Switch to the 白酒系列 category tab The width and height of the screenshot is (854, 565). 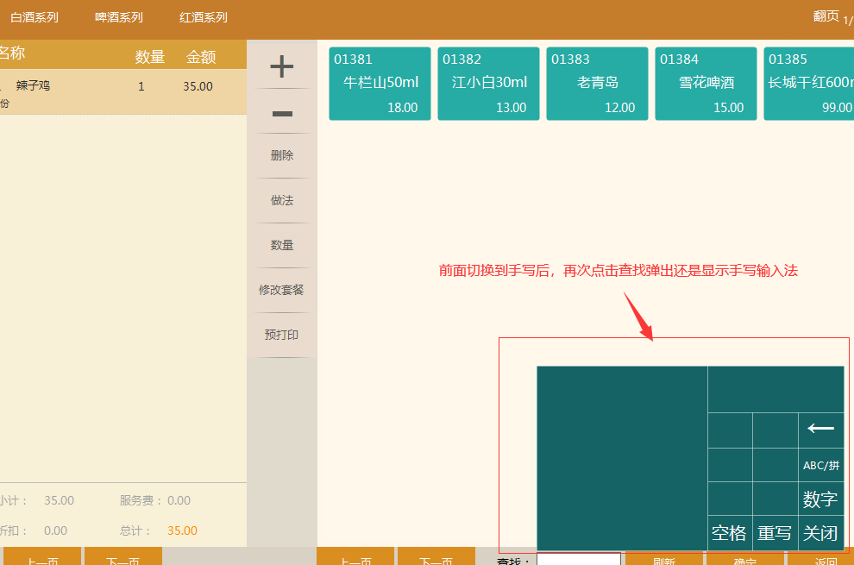coord(35,17)
